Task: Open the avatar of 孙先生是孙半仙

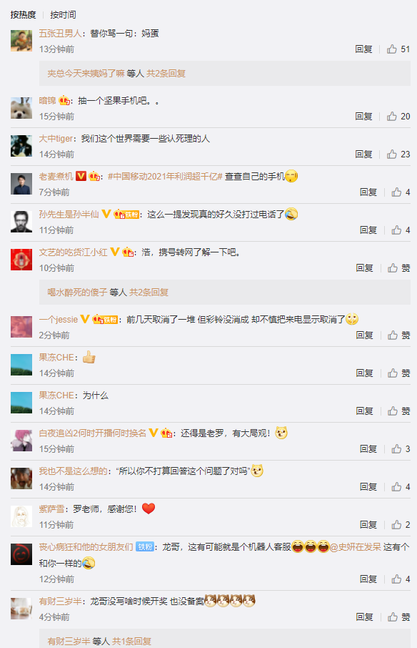Action: coord(21,222)
